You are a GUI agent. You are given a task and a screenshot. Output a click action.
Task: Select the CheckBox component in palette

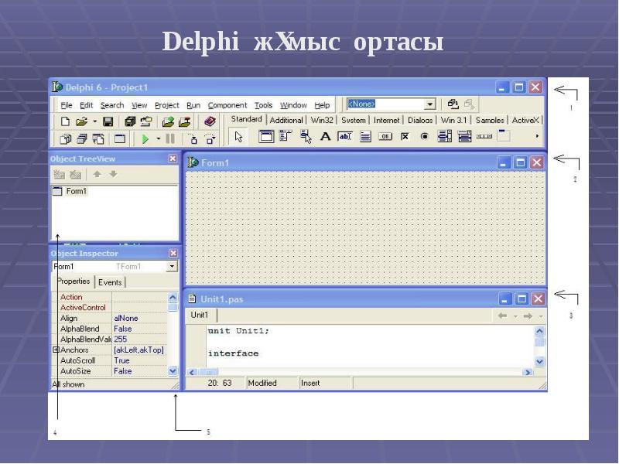405,137
